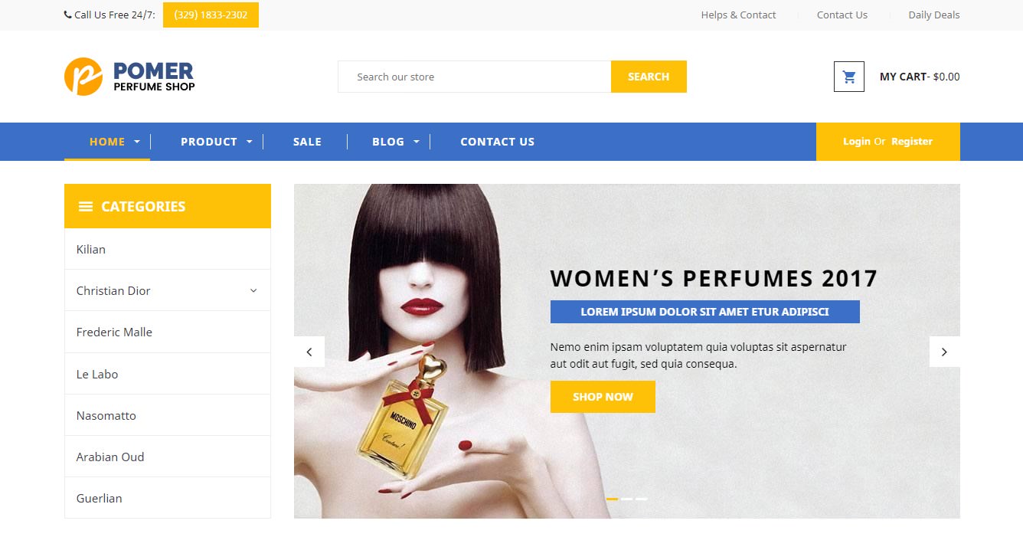1023x537 pixels.
Task: Click the Categories hamburger icon
Action: pyautogui.click(x=86, y=206)
